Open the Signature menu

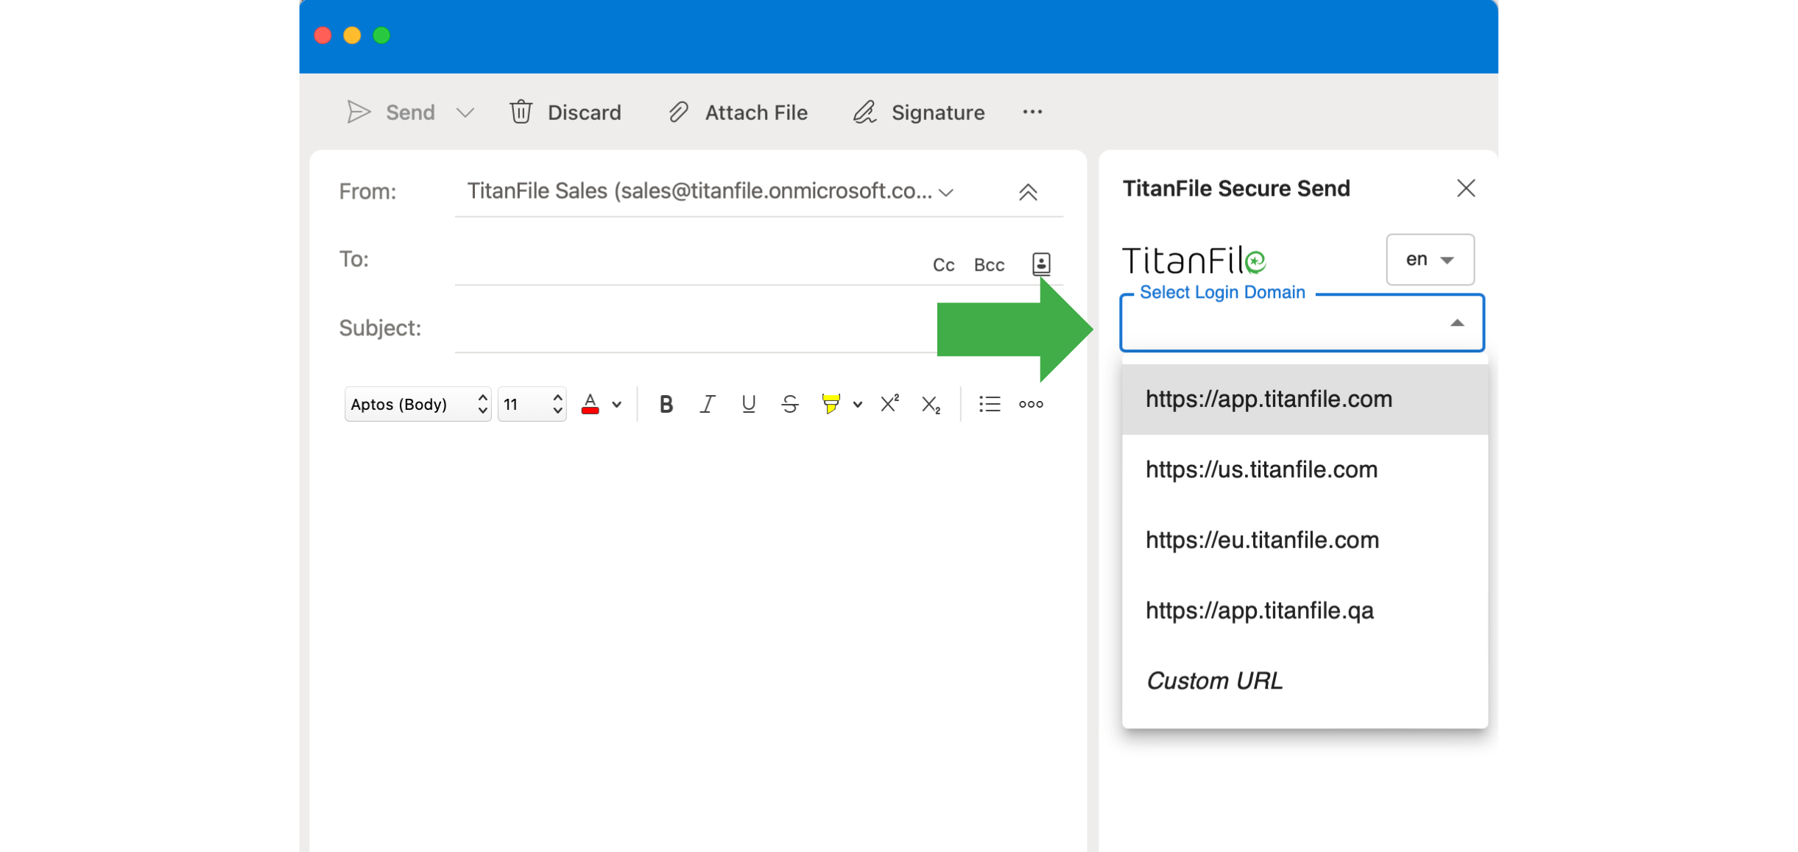tap(918, 112)
